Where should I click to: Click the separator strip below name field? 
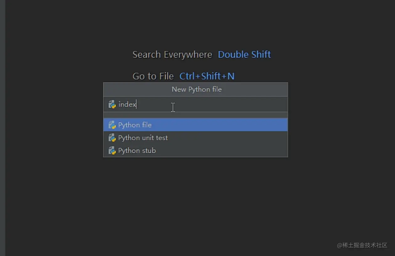click(x=195, y=115)
